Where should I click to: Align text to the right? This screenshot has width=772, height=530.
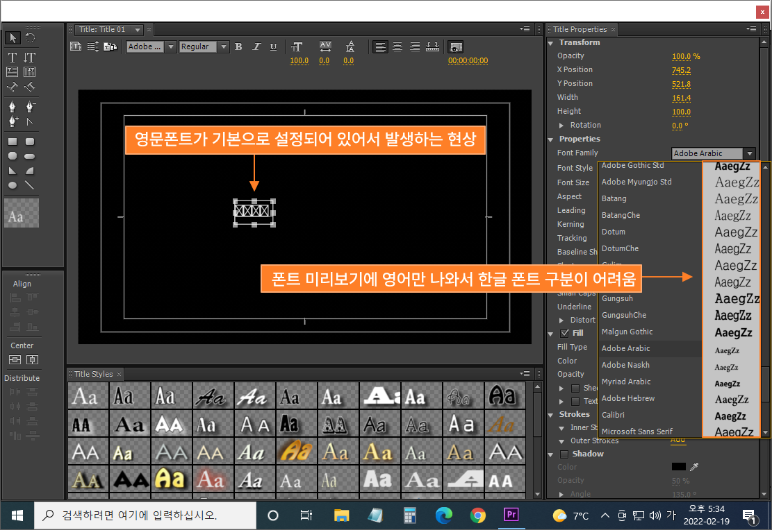pos(415,46)
